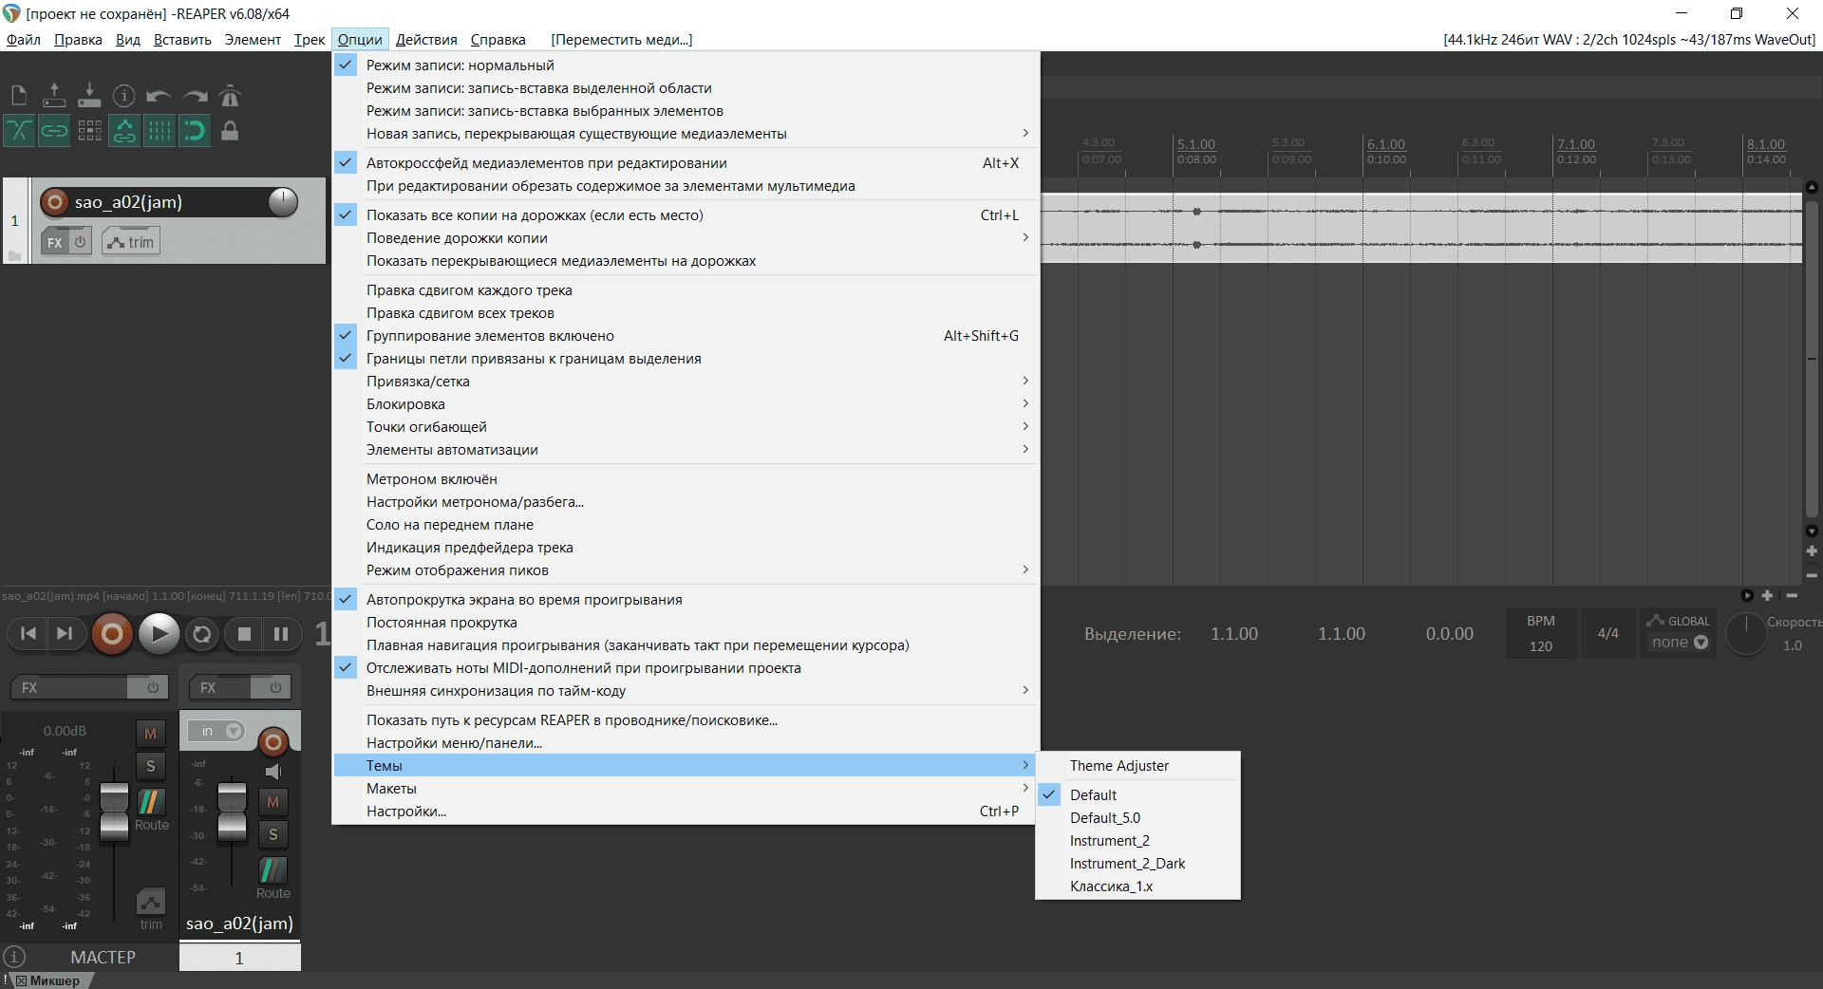Click pan knob on sao_a02(jam) track
The width and height of the screenshot is (1823, 989).
click(283, 202)
